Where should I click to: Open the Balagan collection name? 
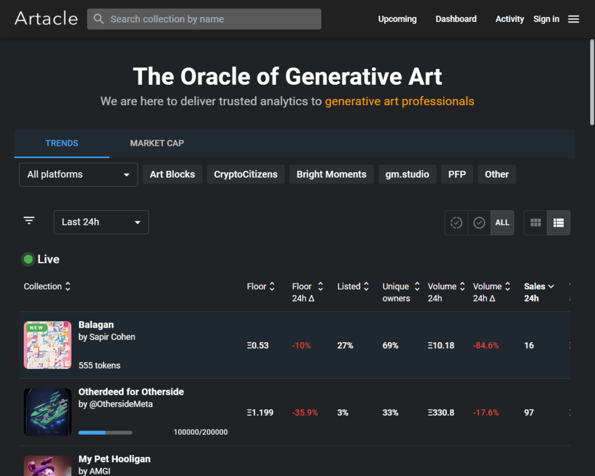pos(96,325)
